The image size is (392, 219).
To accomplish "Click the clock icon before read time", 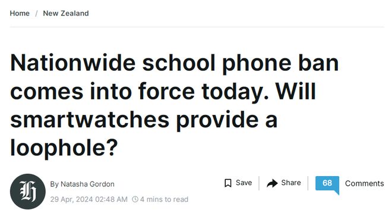I will tap(135, 199).
